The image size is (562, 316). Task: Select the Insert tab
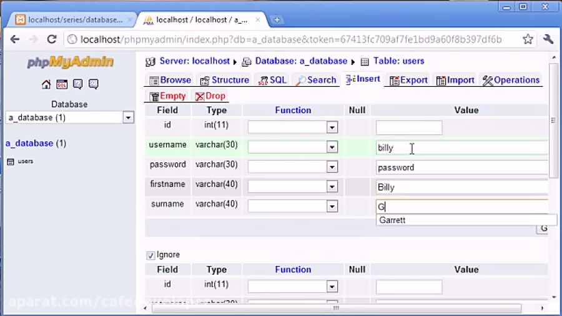(x=363, y=79)
